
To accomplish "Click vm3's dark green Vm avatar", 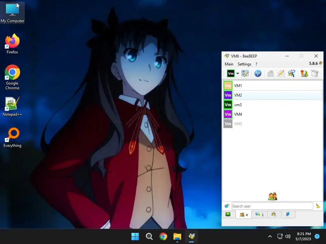I will coord(228,105).
